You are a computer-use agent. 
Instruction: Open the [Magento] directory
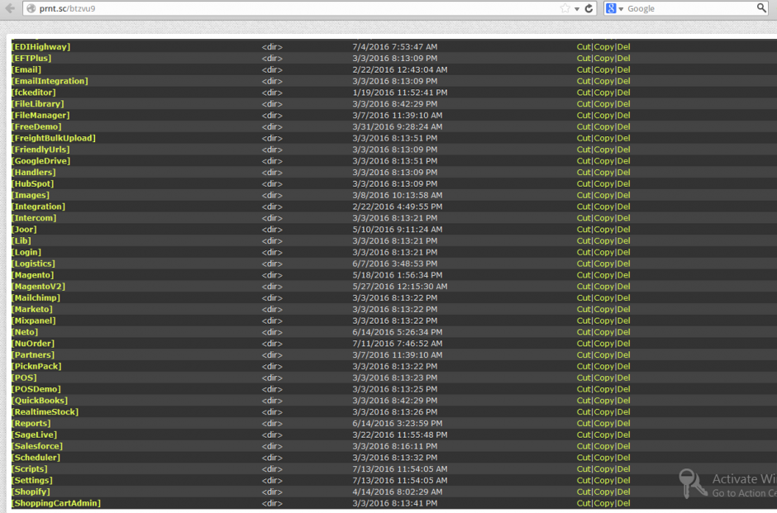tap(33, 275)
